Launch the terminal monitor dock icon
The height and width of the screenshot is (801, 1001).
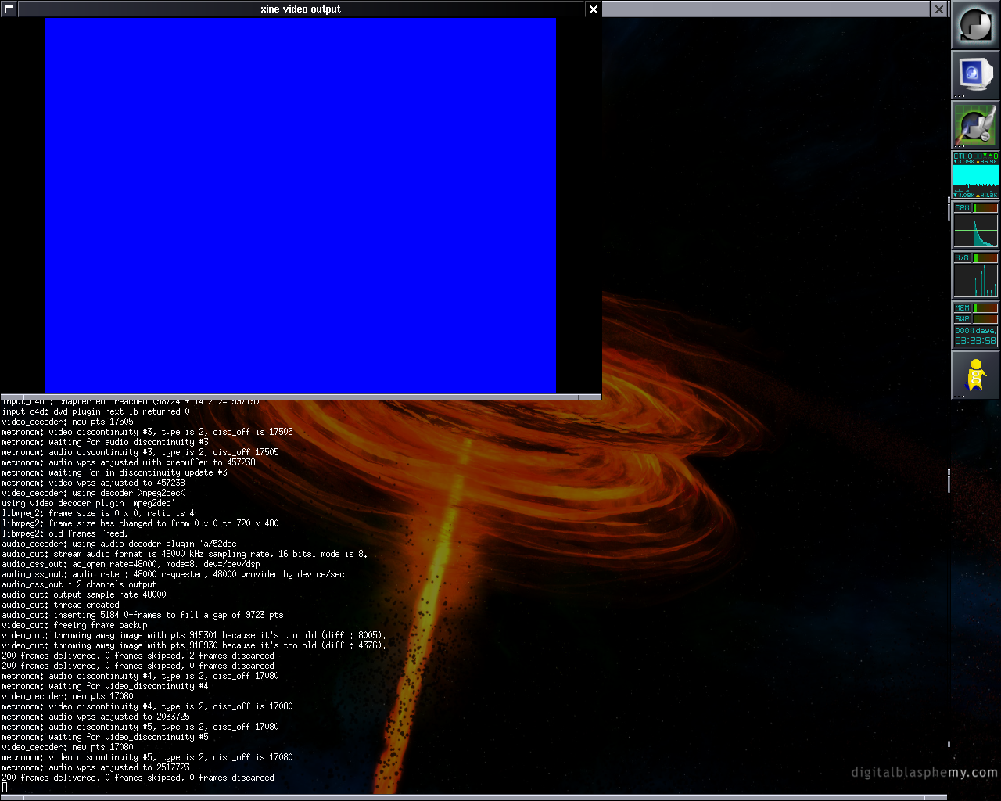point(975,75)
